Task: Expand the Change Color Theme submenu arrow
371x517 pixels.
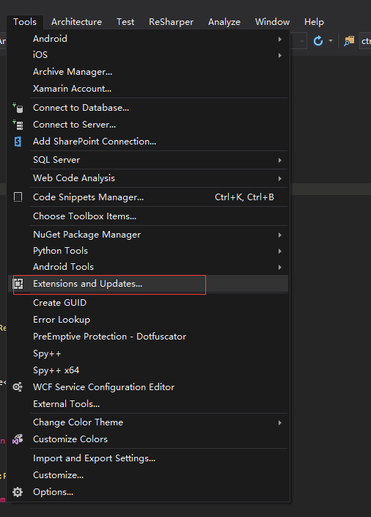Action: tap(279, 422)
